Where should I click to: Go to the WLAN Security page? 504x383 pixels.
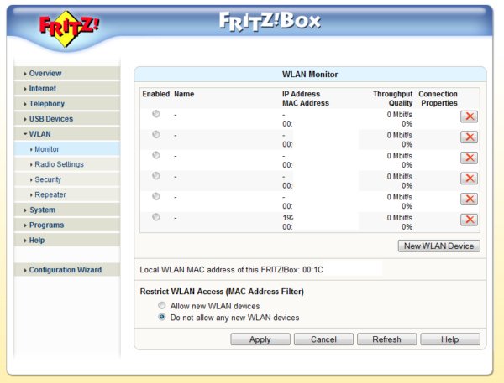48,179
